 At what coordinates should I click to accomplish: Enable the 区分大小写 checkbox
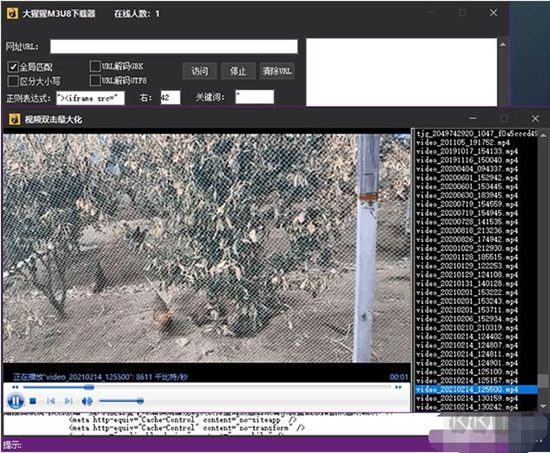(x=13, y=81)
